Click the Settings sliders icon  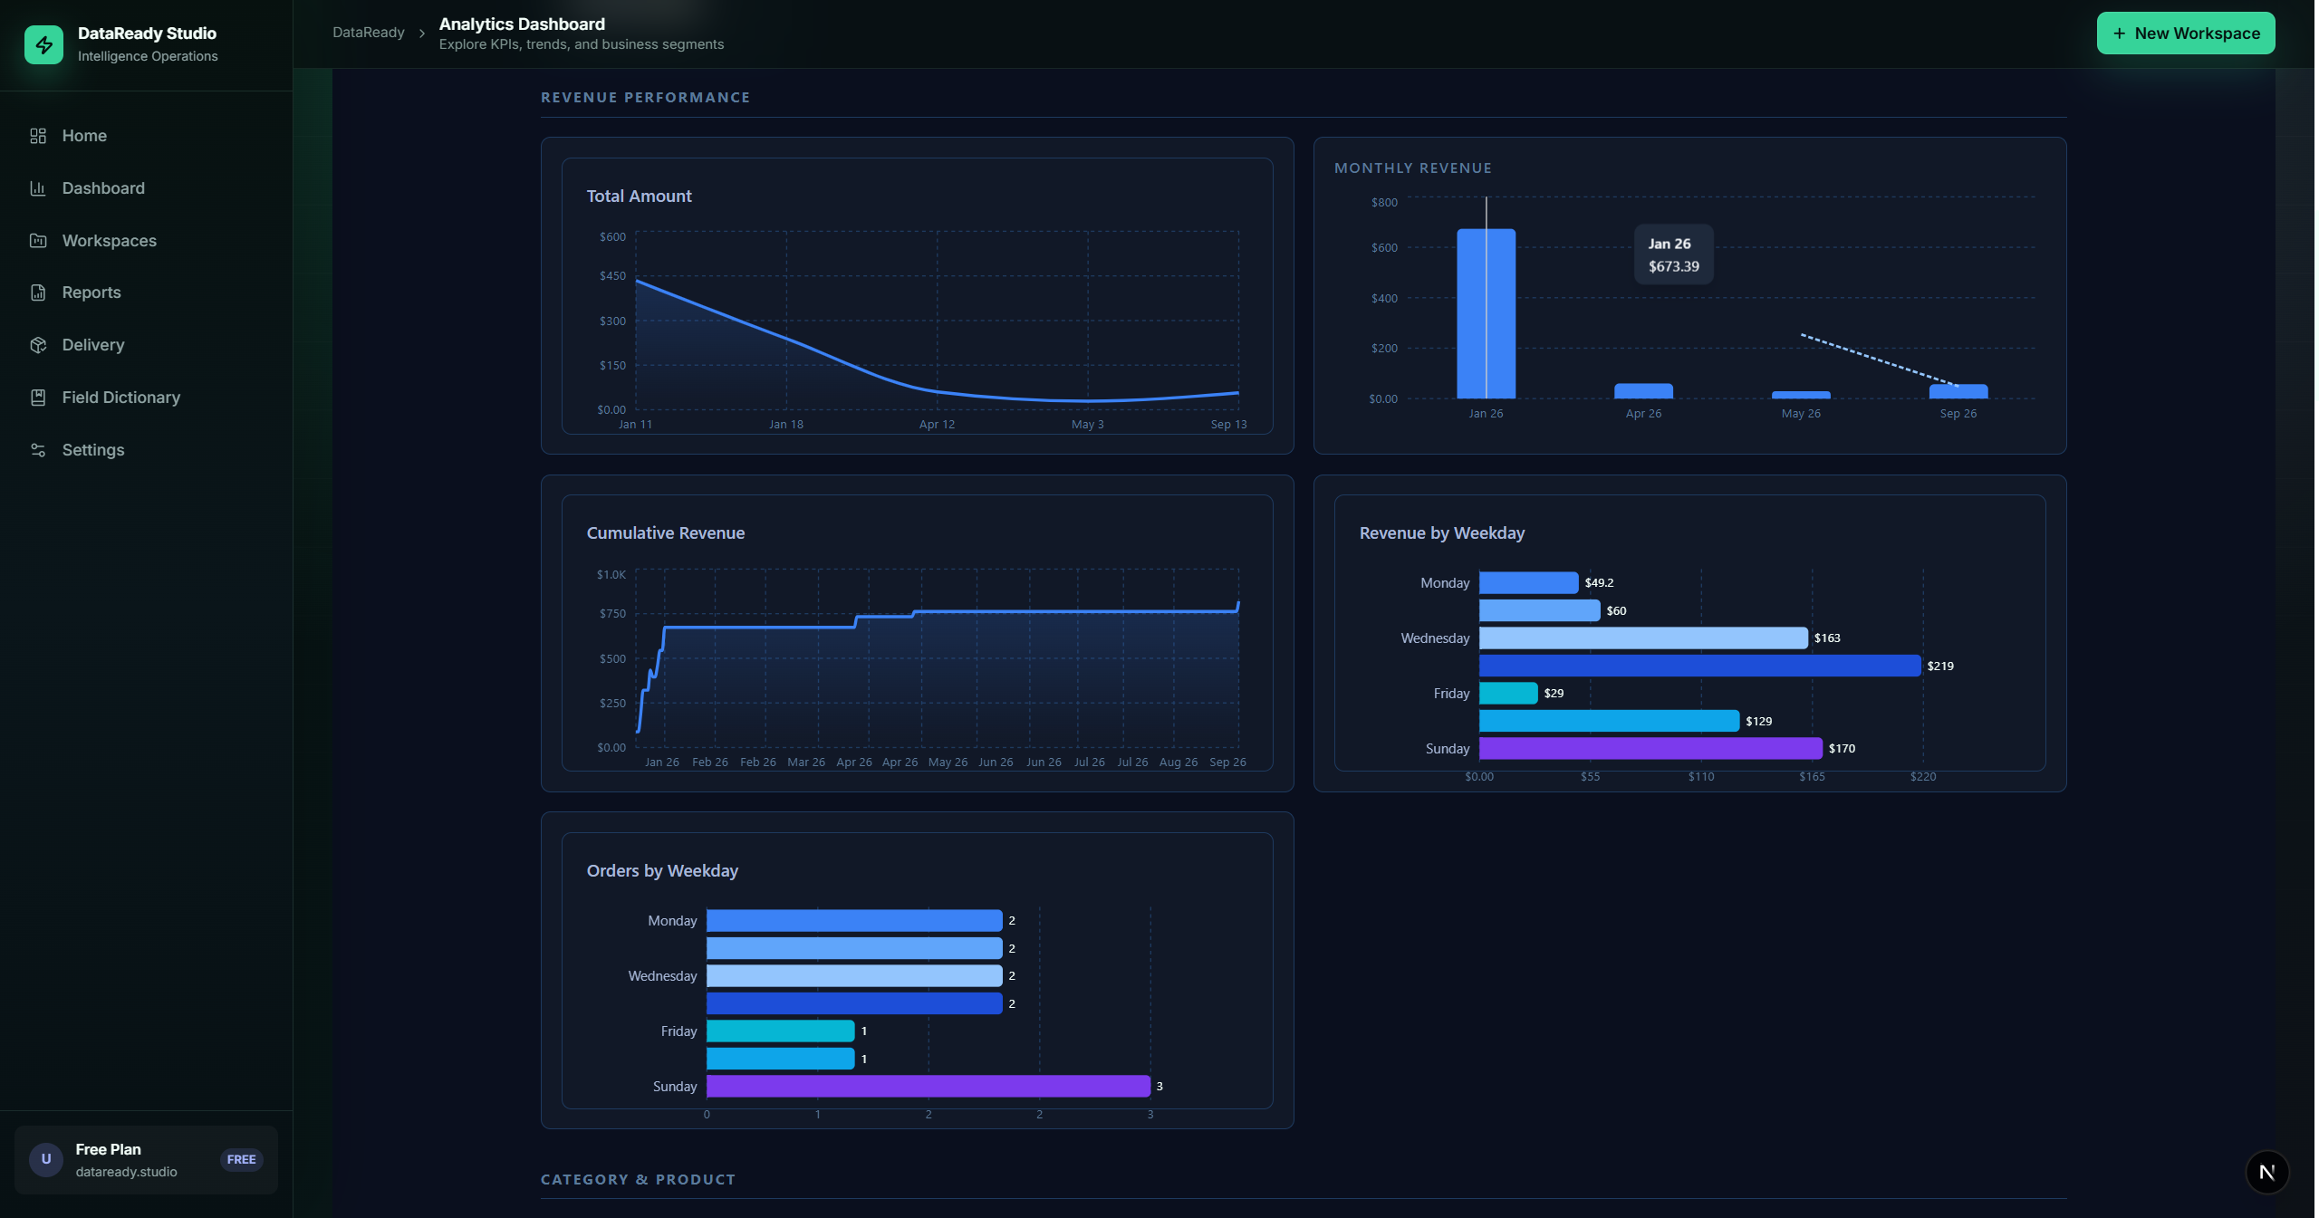point(38,450)
